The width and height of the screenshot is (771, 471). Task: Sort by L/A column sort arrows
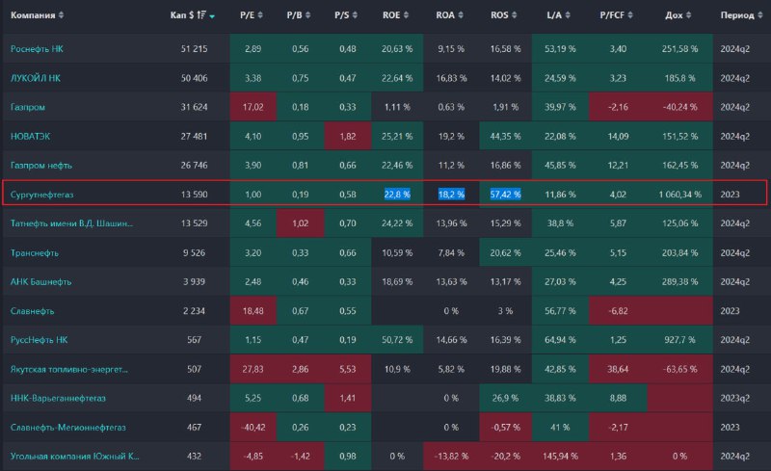[x=568, y=15]
